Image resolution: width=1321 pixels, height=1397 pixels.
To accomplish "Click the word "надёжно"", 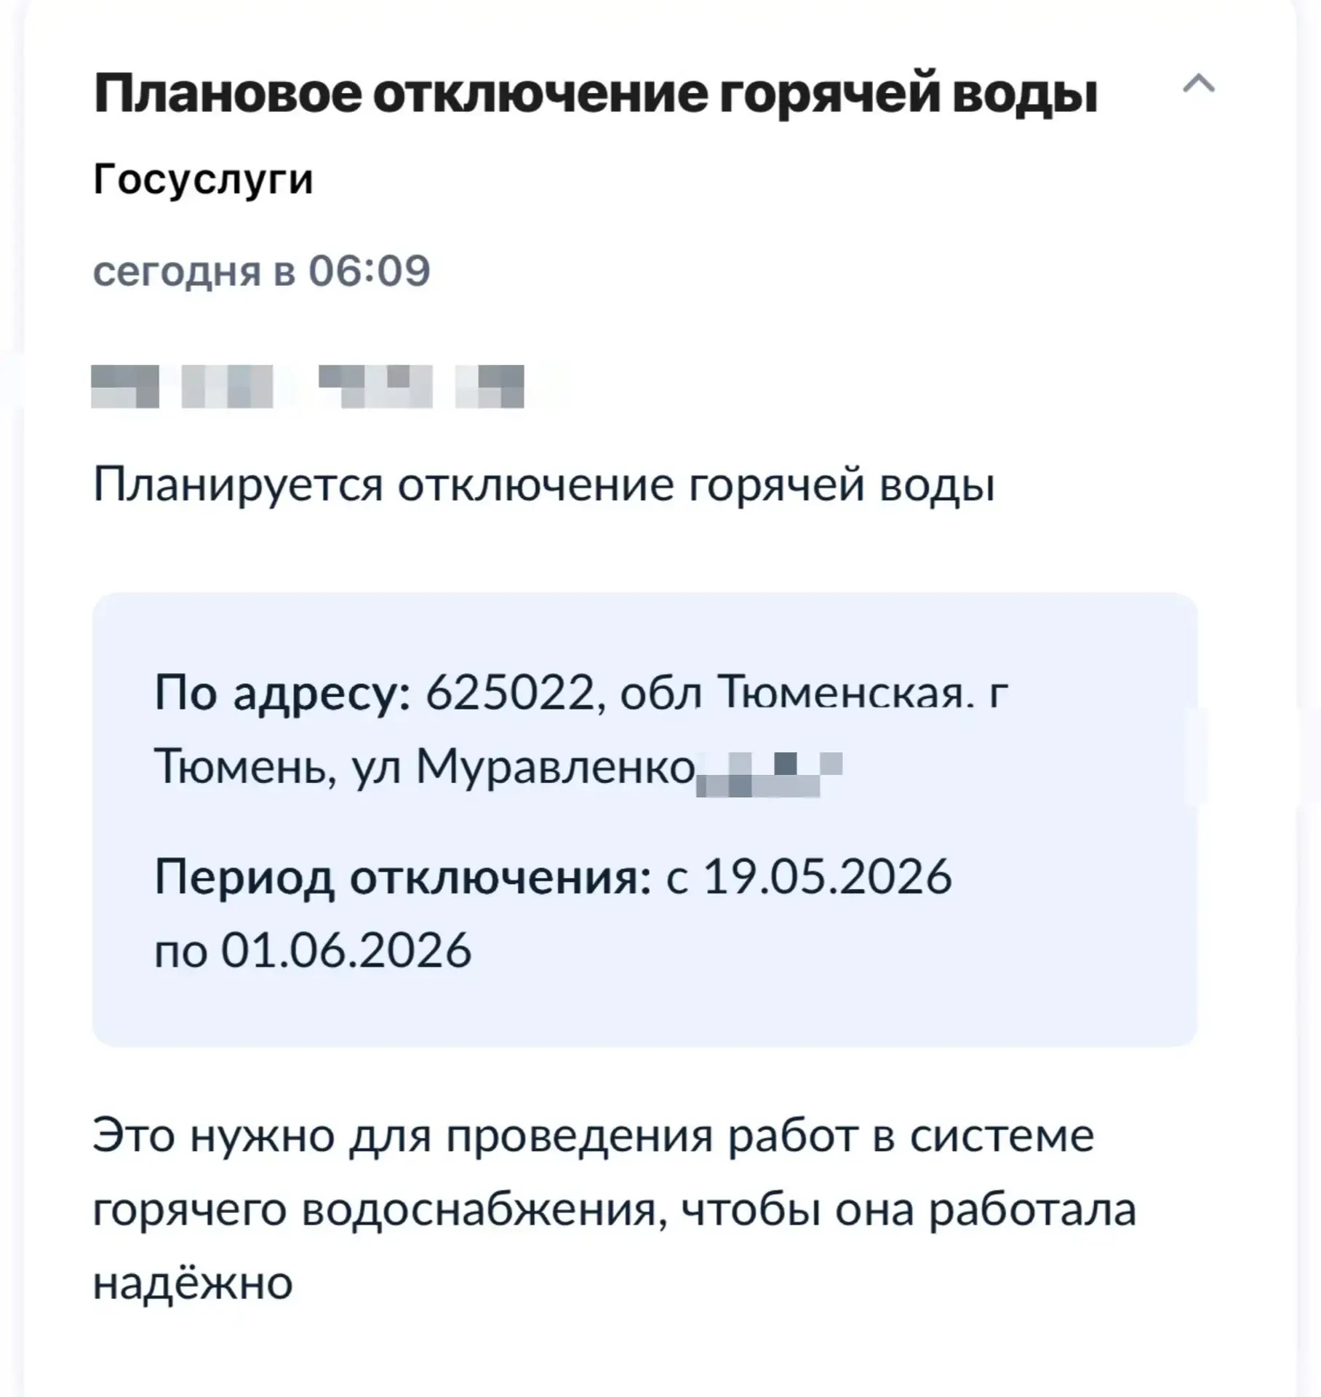I will tap(193, 1283).
